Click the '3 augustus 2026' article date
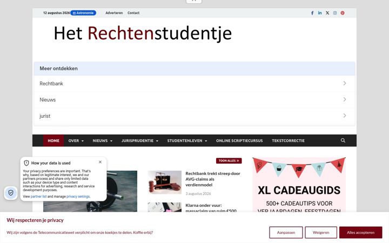389x243 pixels. [x=198, y=194]
